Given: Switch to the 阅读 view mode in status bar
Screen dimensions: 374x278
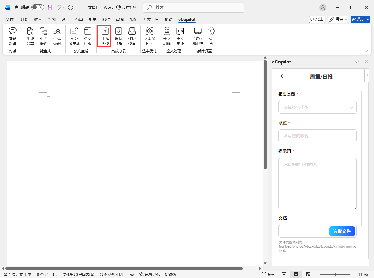Looking at the screenshot, I should point(284,274).
